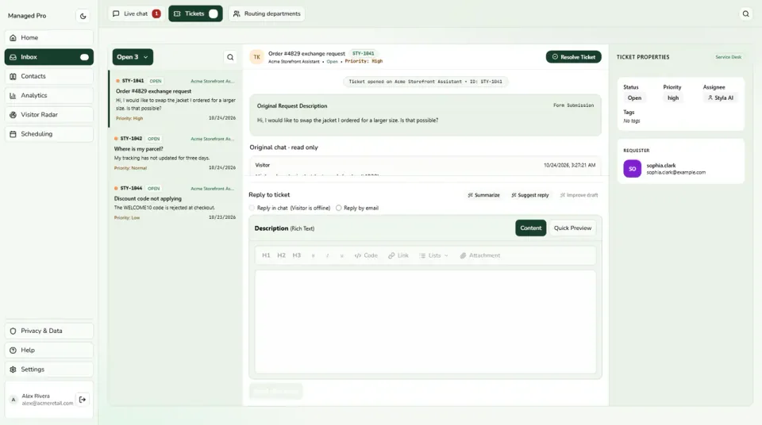Change the Status value Open
The image size is (762, 425).
[x=634, y=98]
